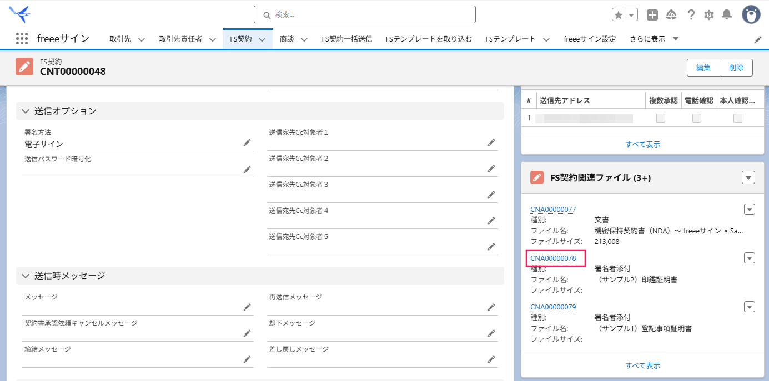Viewport: 769px width, 381px height.
Task: Open the App Launcher grid icon
Action: [x=22, y=38]
